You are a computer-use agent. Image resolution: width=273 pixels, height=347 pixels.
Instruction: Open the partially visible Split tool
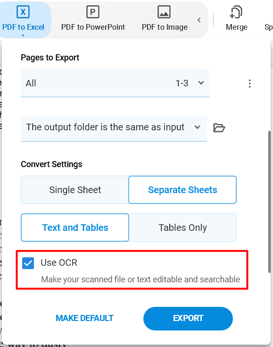(269, 27)
